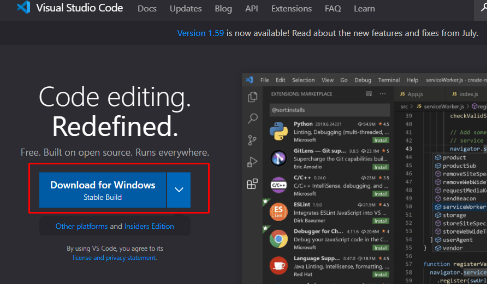The height and width of the screenshot is (284, 487).
Task: Click the GitLens extension icon
Action: click(x=278, y=158)
